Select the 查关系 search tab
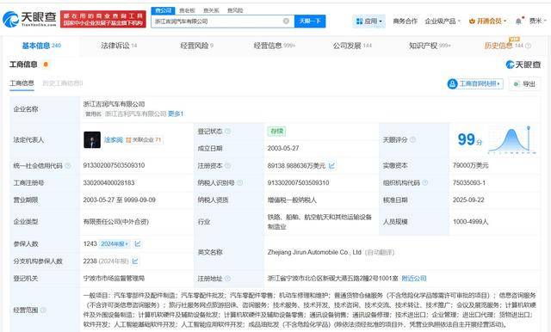The height and width of the screenshot is (332, 551). point(211,10)
